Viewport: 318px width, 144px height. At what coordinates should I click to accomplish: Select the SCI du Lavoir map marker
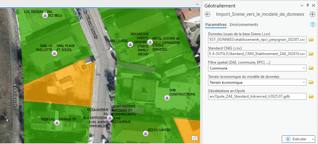(146, 133)
